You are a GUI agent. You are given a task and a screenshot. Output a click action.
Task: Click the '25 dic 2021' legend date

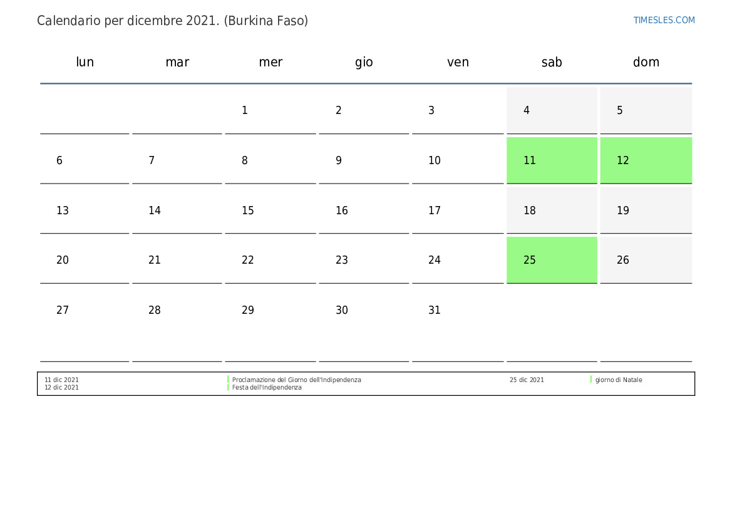[x=527, y=380]
